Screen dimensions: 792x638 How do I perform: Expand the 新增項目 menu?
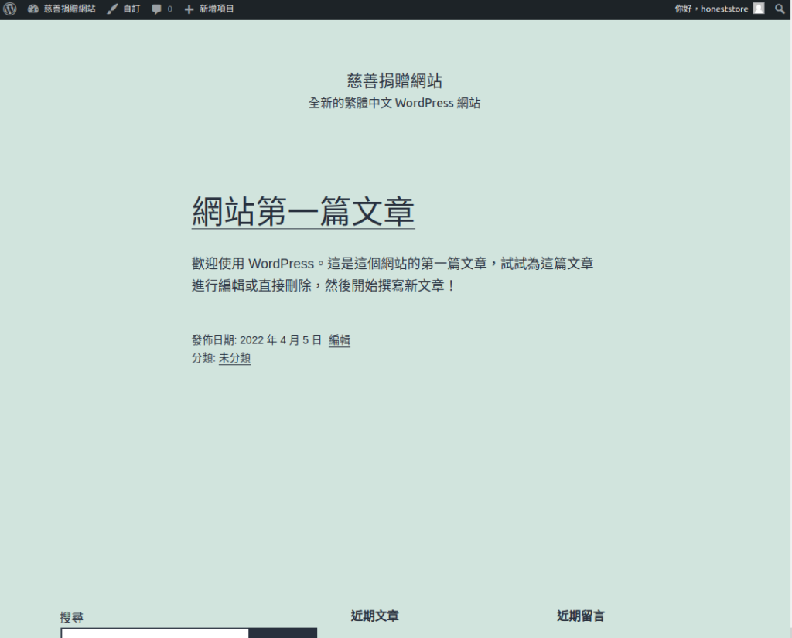pyautogui.click(x=217, y=9)
